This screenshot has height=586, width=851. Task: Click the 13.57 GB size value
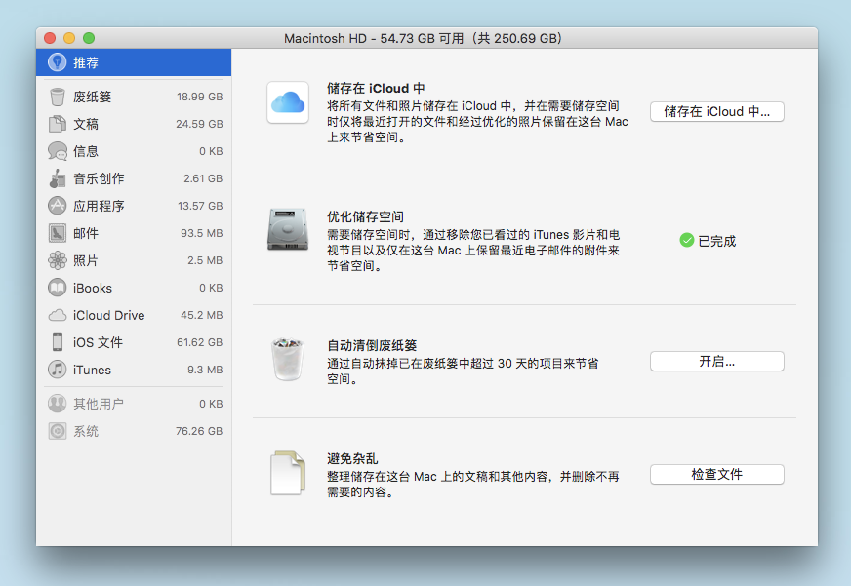coord(200,206)
